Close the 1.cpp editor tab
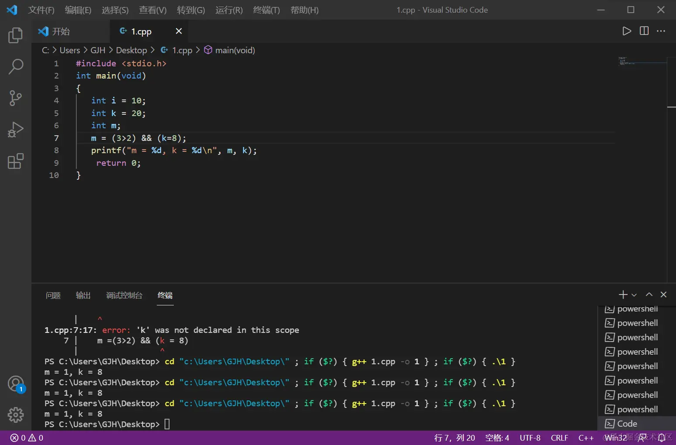Viewport: 676px width, 445px height. [x=179, y=31]
